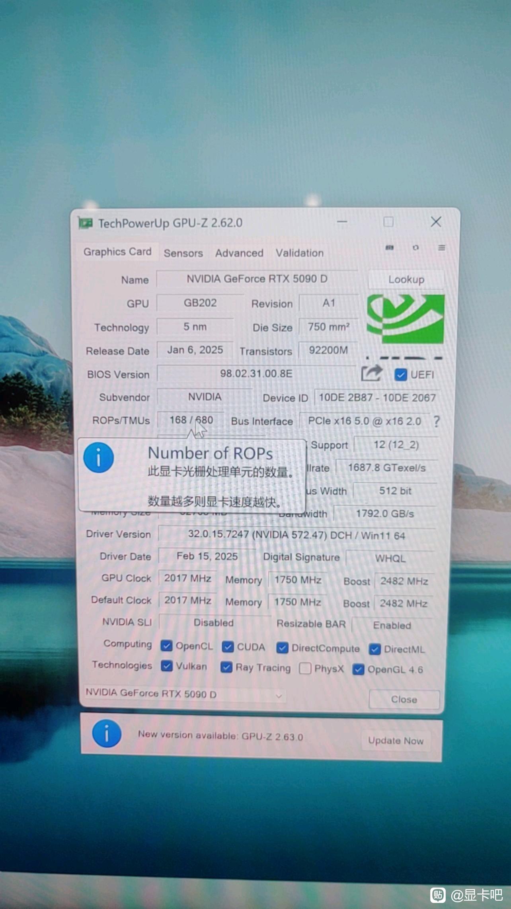Image resolution: width=511 pixels, height=909 pixels.
Task: Click the Technology field showing 5 nm
Action: click(x=195, y=327)
